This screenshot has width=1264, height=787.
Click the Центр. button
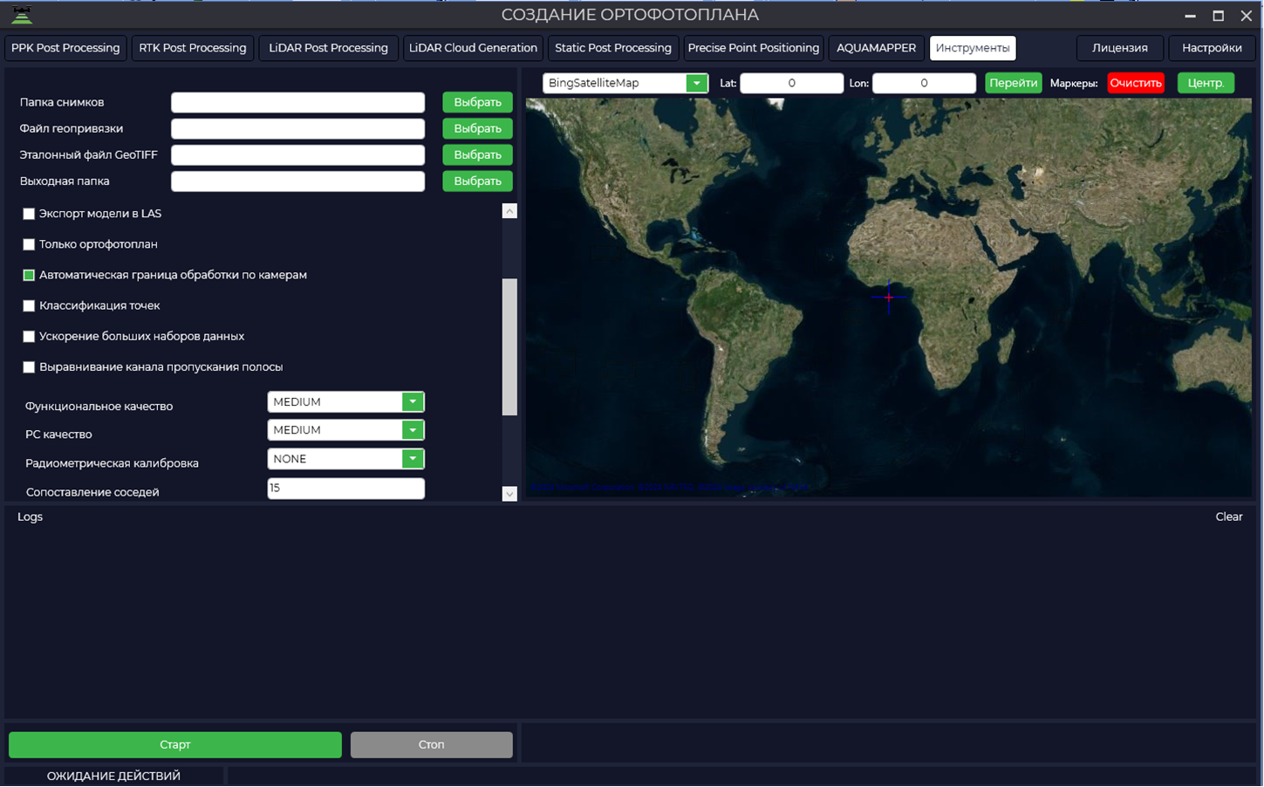[1206, 83]
